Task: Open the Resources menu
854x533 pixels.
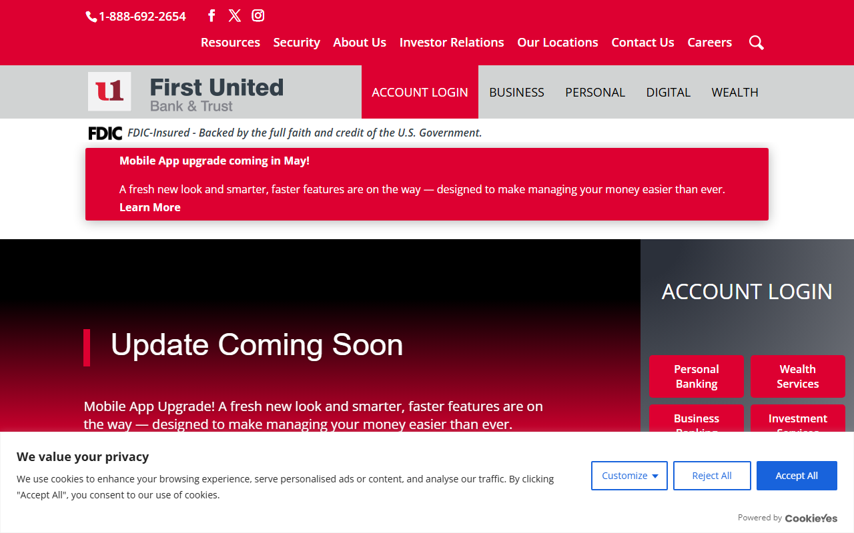Action: [230, 42]
